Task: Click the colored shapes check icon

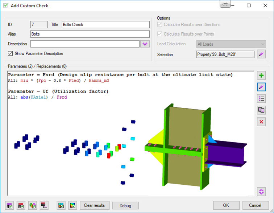Action: (x=33, y=205)
